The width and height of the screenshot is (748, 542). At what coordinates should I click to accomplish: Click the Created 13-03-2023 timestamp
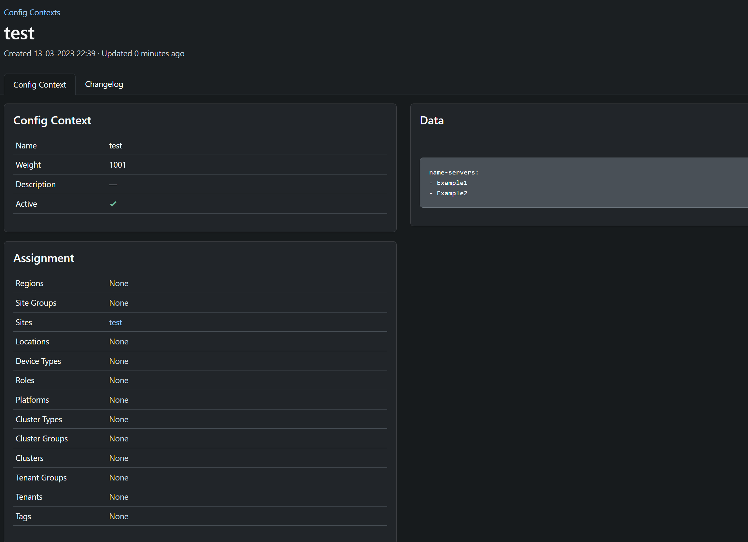click(49, 53)
